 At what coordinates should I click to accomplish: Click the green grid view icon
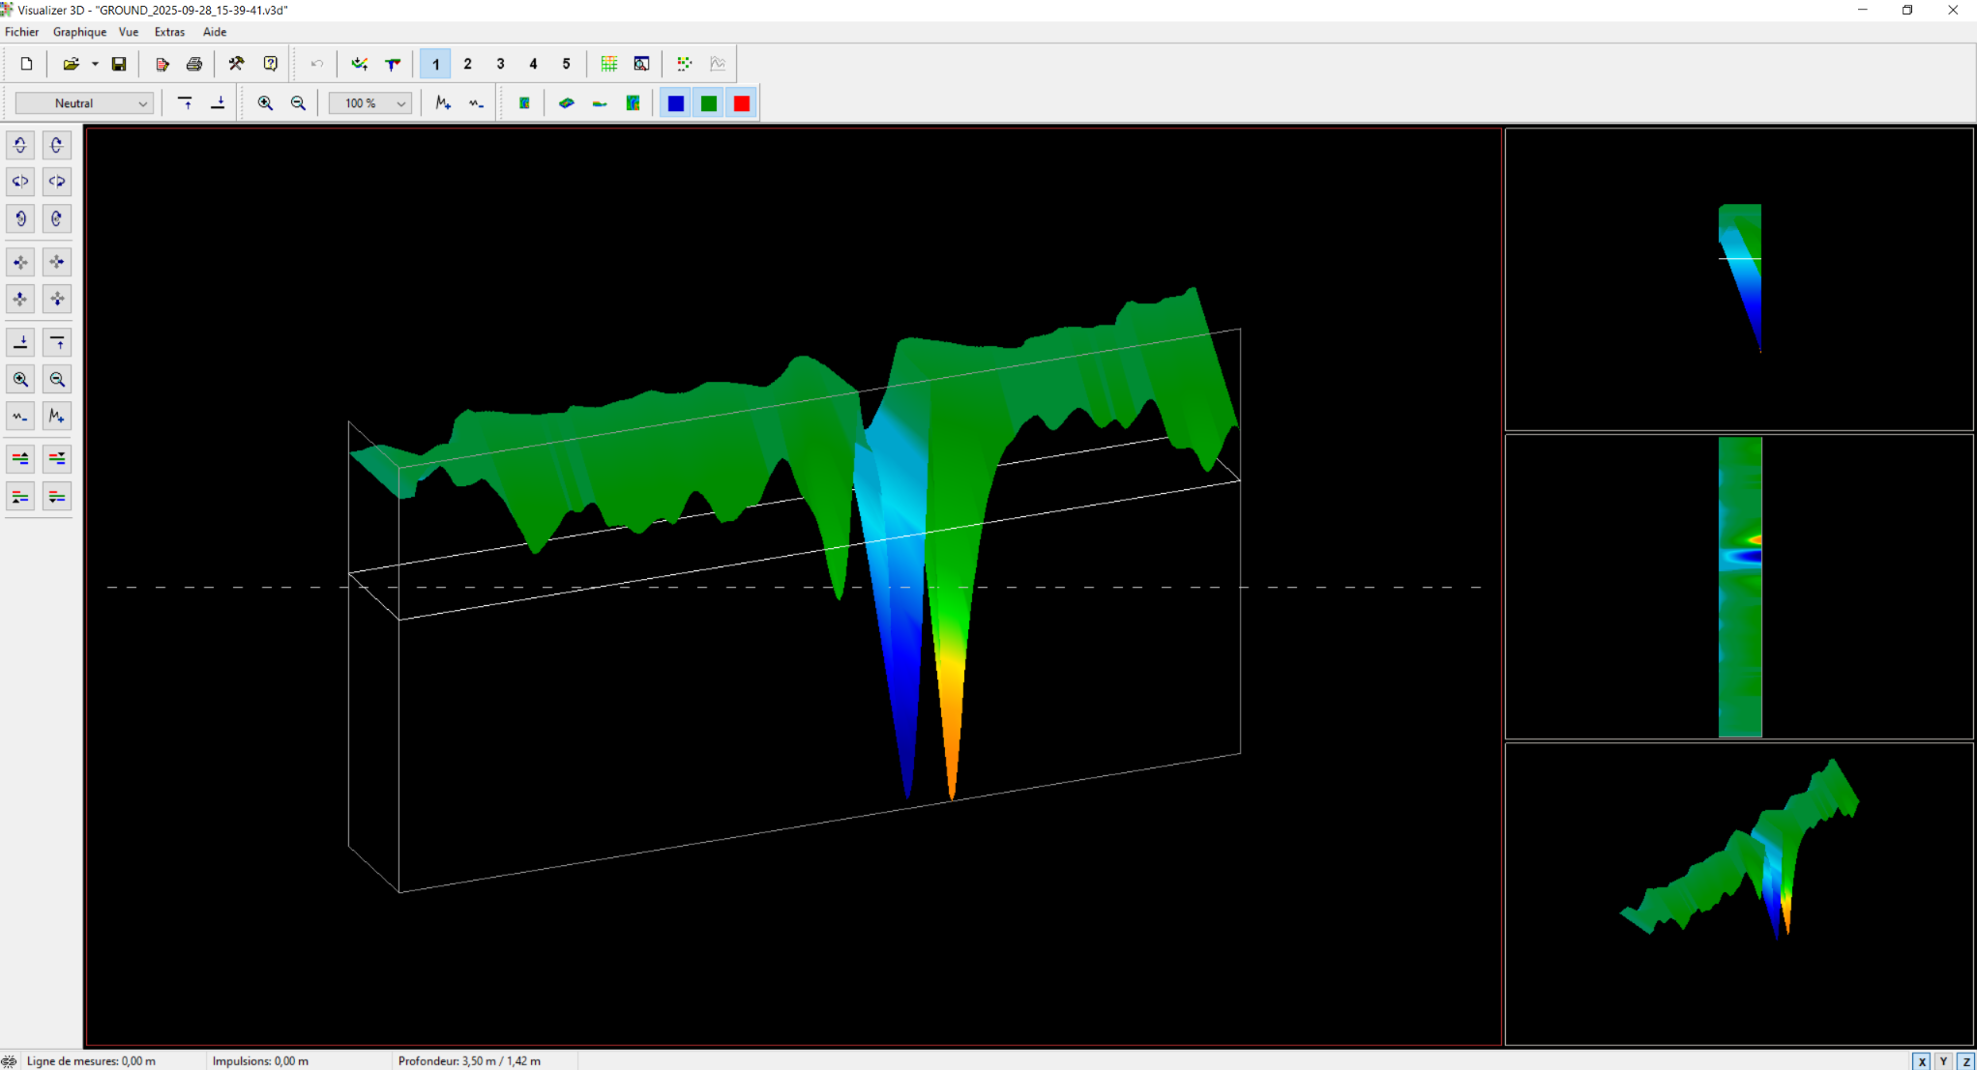coord(608,64)
